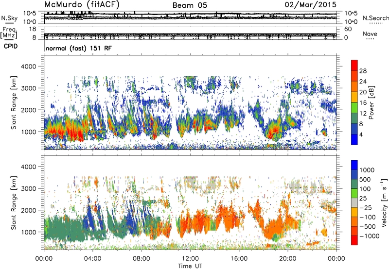Screen dimensions: 389x269
Task: Click the '4000' tick on power panel
Action: pos(28,67)
